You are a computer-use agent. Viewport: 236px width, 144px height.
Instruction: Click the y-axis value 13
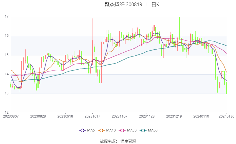7,93
